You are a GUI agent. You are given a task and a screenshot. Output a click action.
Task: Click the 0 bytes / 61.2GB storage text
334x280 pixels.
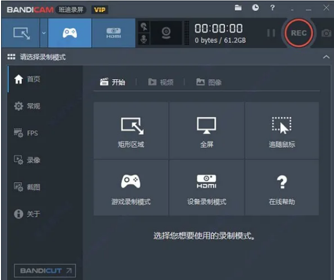220,40
